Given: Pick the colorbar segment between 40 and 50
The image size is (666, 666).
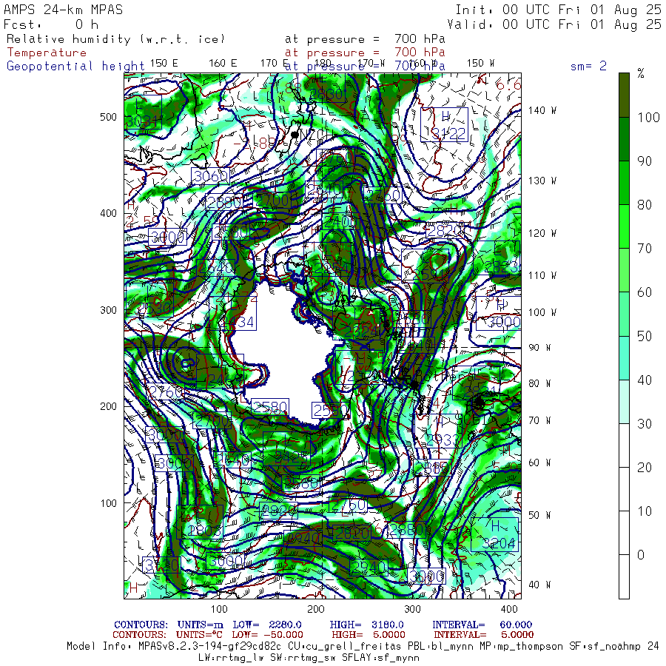Looking at the screenshot, I should (x=624, y=357).
